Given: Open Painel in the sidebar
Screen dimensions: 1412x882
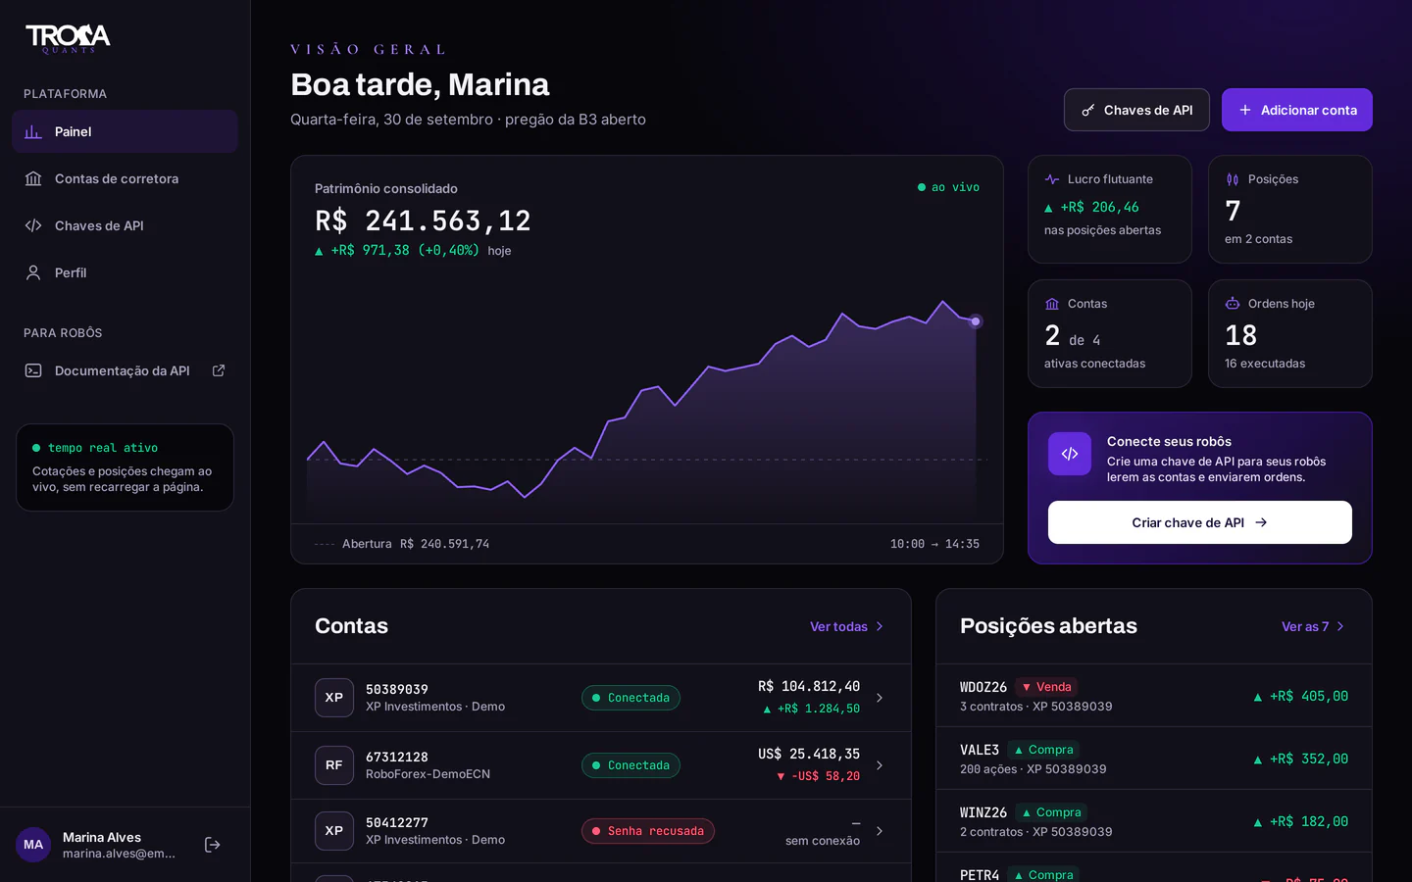Looking at the screenshot, I should [x=125, y=131].
